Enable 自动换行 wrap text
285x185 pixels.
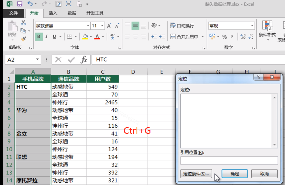pos(182,26)
